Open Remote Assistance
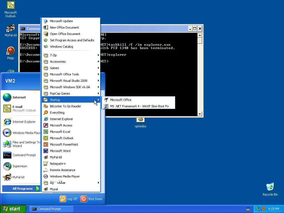The height and width of the screenshot is (213, 284). tap(71, 170)
